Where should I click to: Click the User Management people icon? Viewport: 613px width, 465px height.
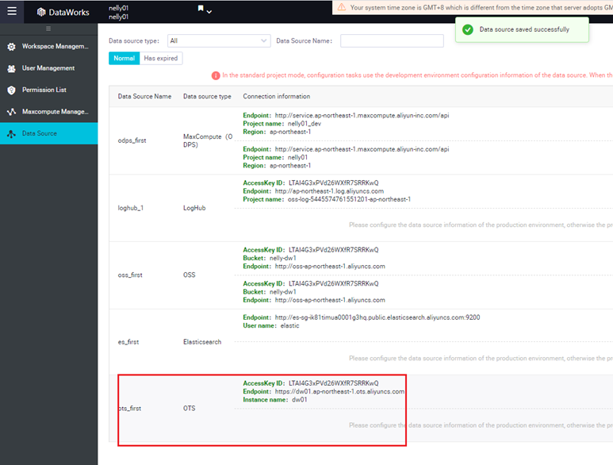[x=11, y=68]
